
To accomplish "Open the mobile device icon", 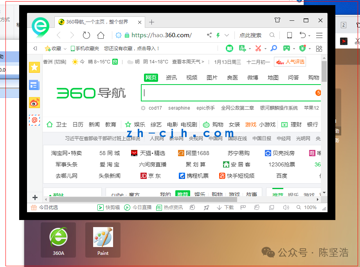I will 290,35.
